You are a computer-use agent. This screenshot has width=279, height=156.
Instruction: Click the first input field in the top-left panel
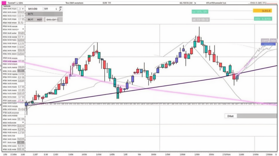coord(33,8)
